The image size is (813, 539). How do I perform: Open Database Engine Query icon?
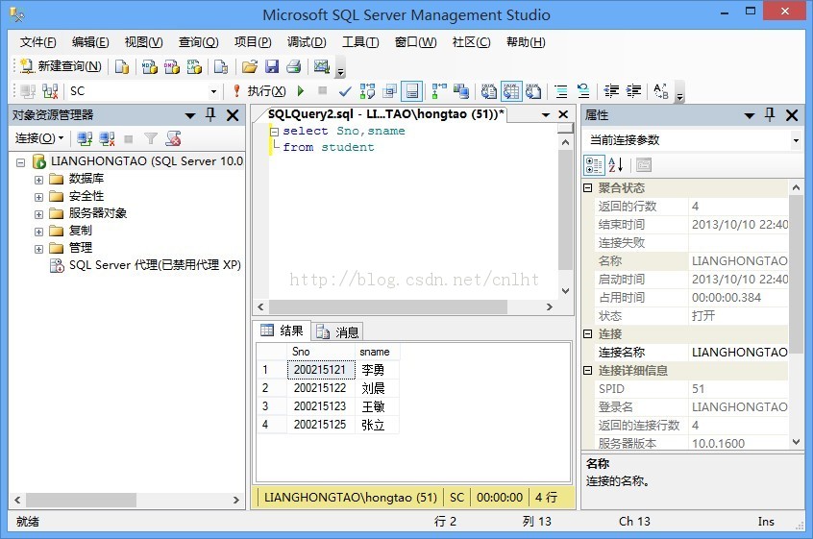(122, 66)
